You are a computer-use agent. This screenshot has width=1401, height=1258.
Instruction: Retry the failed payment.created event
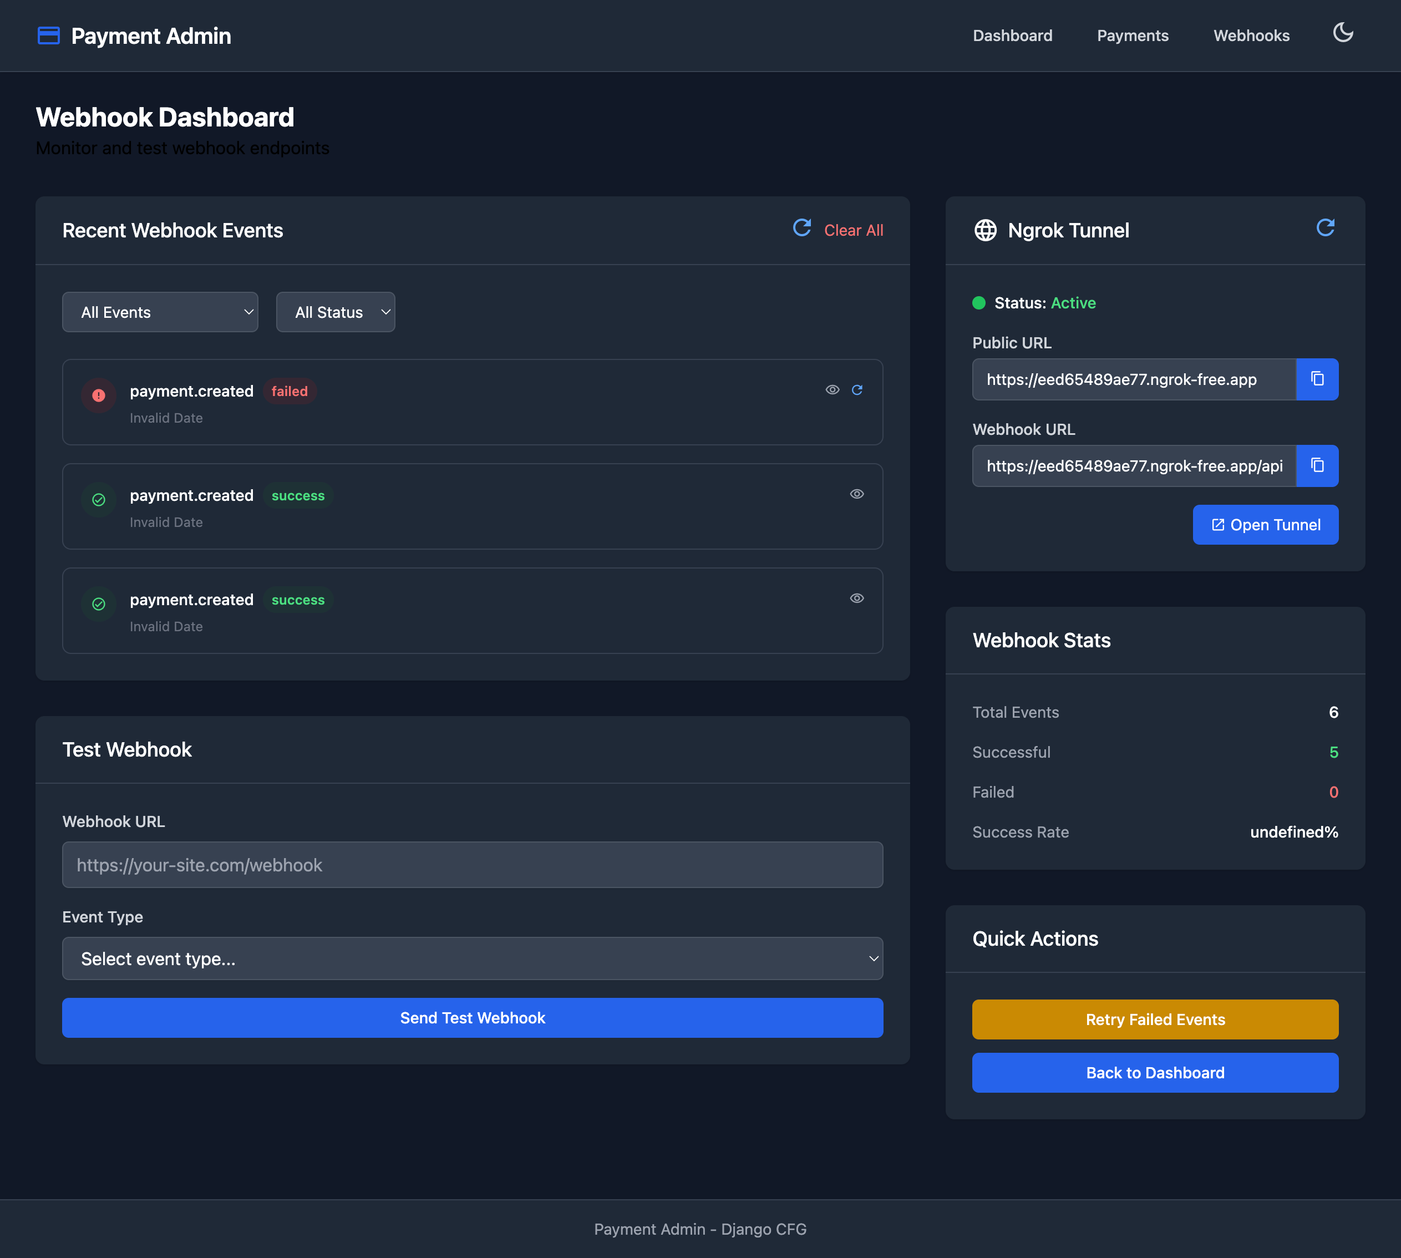click(x=857, y=390)
